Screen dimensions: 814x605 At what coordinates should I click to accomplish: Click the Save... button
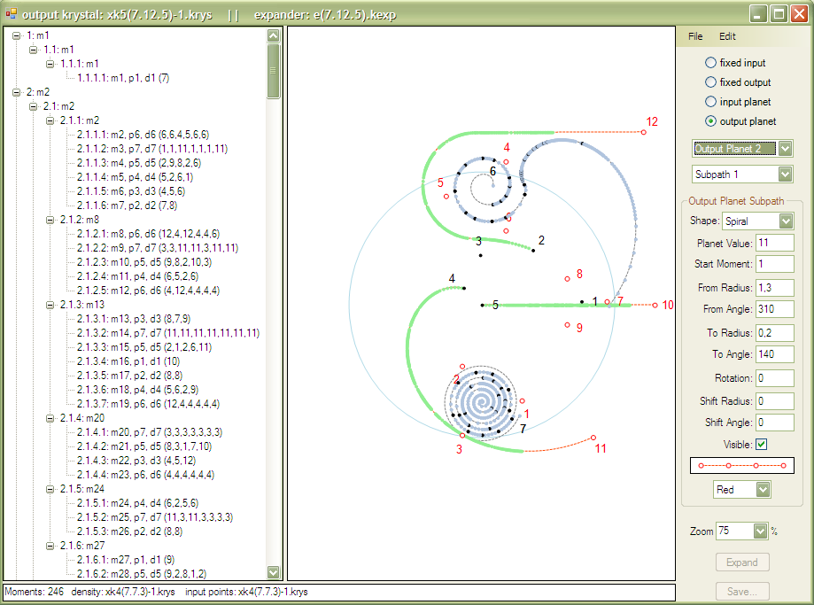click(742, 592)
